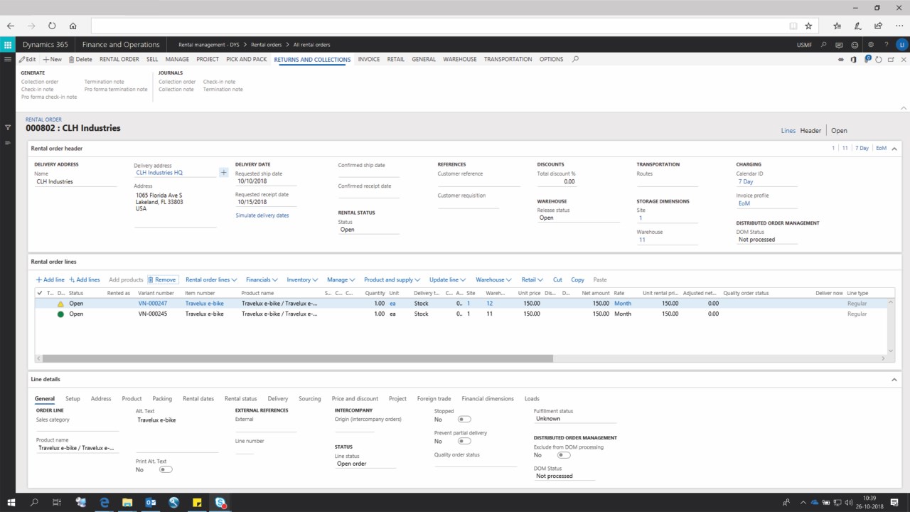Switch to Header view
910x512 pixels.
point(810,131)
